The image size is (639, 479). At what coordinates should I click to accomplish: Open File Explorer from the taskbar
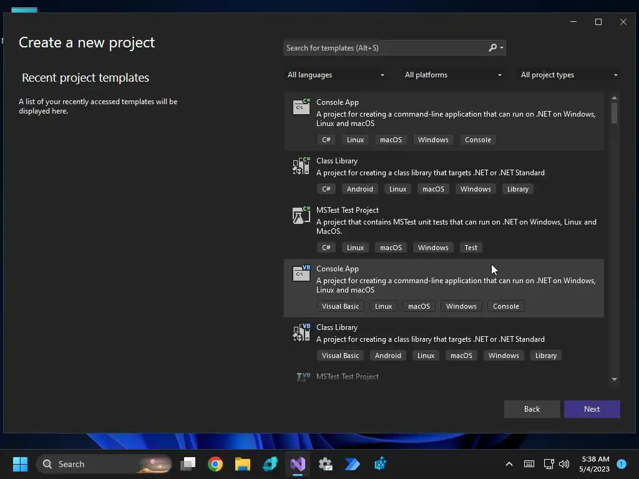[243, 464]
